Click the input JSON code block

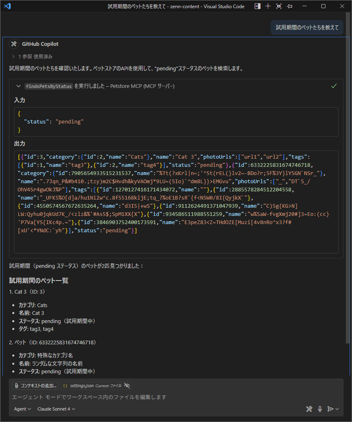point(176,121)
